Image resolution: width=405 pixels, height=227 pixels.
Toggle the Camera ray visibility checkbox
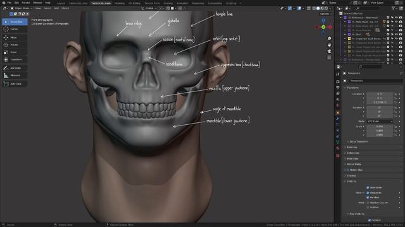pyautogui.click(x=370, y=220)
